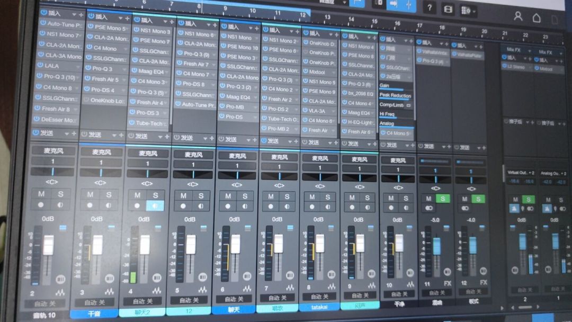Select the 唱歌 channel name label
Viewport: 572px width, 322px height.
point(278,309)
